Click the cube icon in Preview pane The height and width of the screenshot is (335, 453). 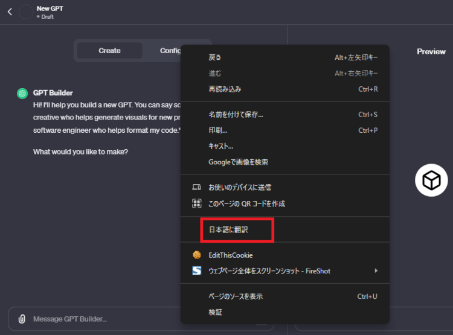[x=431, y=180]
